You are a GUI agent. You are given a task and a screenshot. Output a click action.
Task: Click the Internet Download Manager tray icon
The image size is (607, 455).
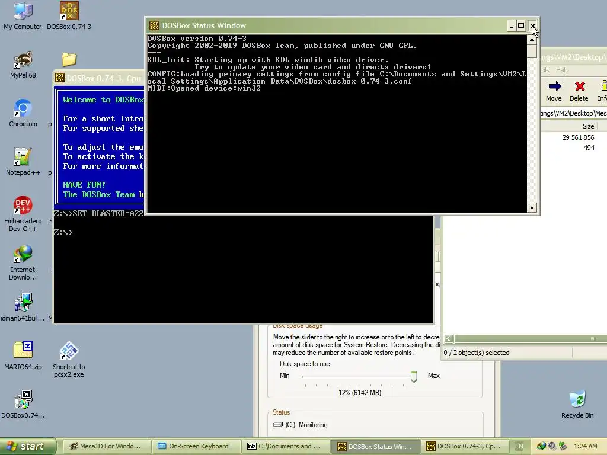(541, 446)
